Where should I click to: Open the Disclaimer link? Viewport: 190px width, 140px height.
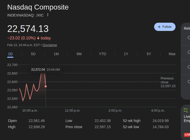point(50,45)
